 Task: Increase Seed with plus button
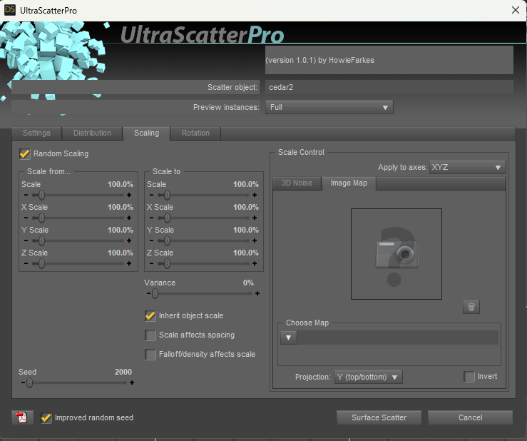coord(132,382)
